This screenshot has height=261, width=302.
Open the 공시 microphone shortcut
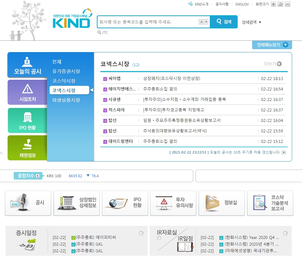point(28,203)
